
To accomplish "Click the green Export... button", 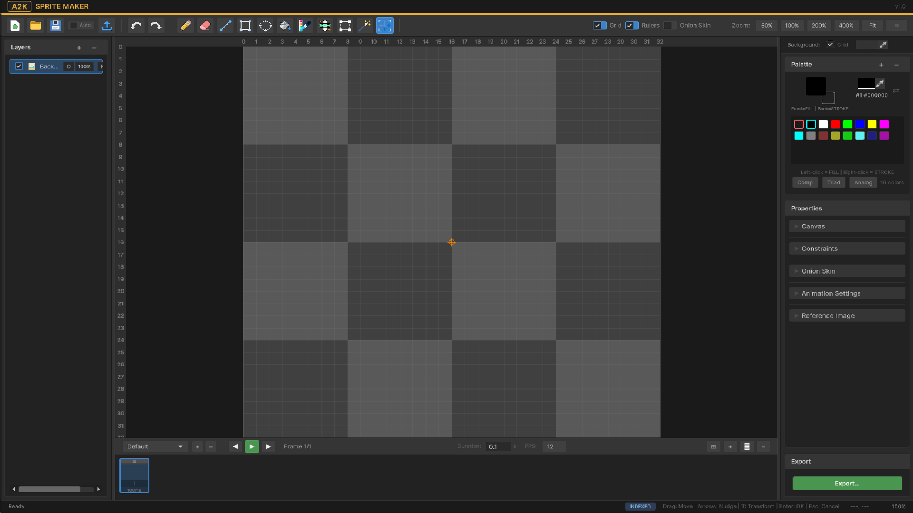I will [847, 484].
